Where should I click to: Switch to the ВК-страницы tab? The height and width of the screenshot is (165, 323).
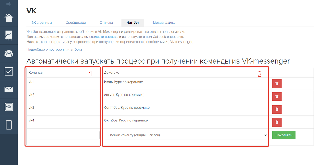41,23
